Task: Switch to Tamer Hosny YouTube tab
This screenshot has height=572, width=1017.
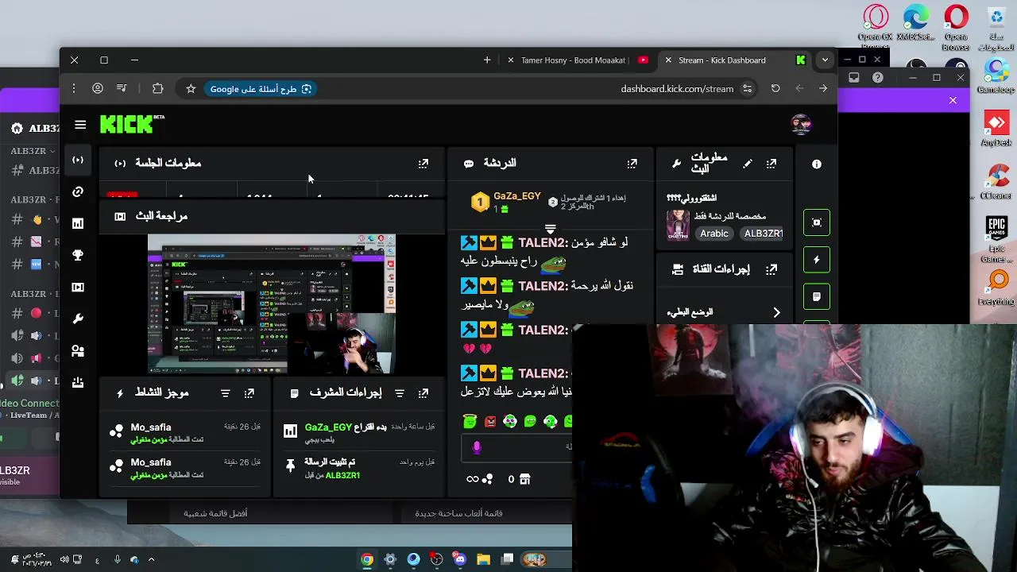Action: coord(574,60)
